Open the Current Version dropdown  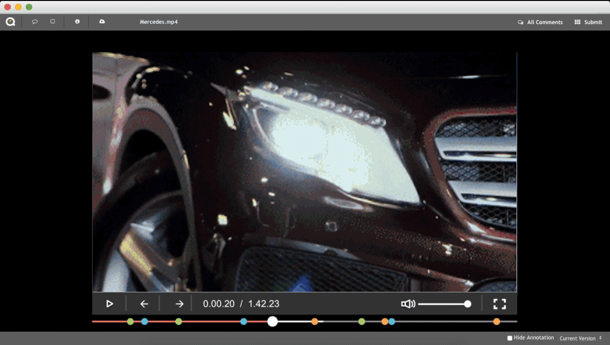click(581, 338)
